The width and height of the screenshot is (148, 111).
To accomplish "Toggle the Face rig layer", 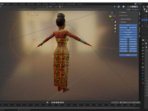I will pos(128,25).
